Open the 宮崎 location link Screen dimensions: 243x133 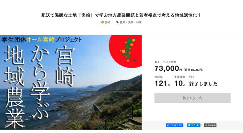click(x=107, y=22)
